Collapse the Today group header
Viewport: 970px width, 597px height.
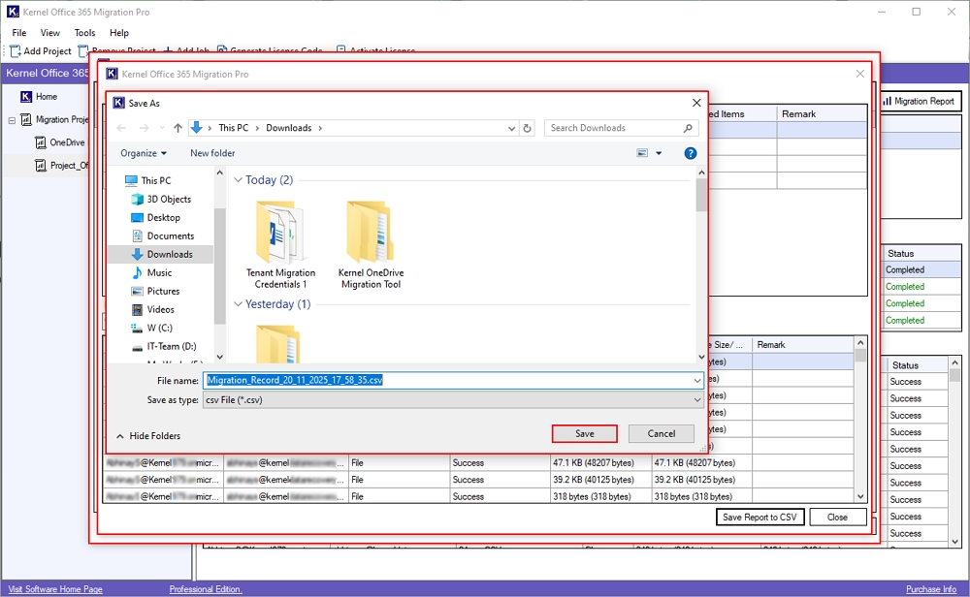click(x=238, y=180)
